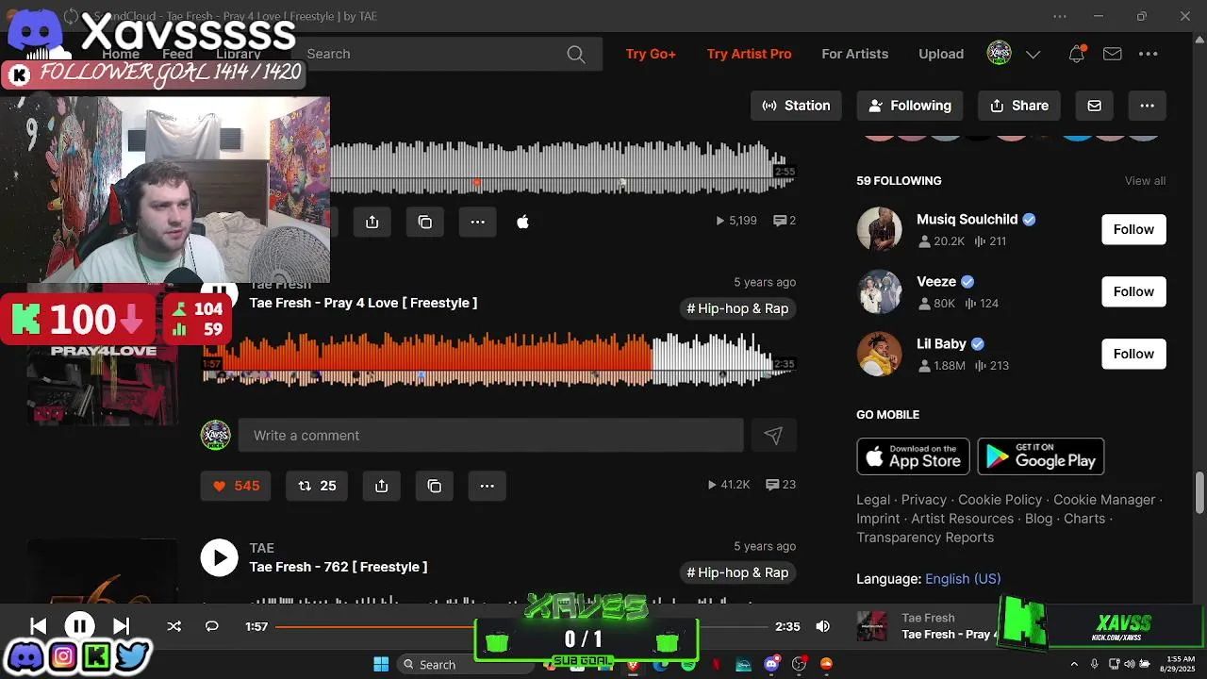
Task: Toggle the Following button for this artist
Action: (910, 106)
